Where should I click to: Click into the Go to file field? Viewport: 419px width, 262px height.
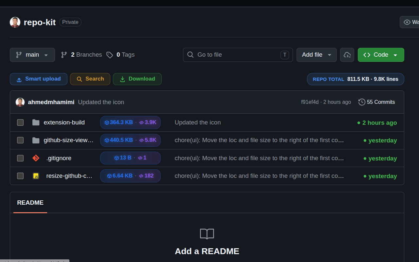point(238,55)
